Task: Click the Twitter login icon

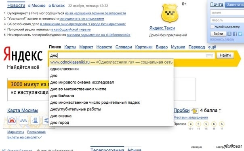Action: tap(240, 34)
